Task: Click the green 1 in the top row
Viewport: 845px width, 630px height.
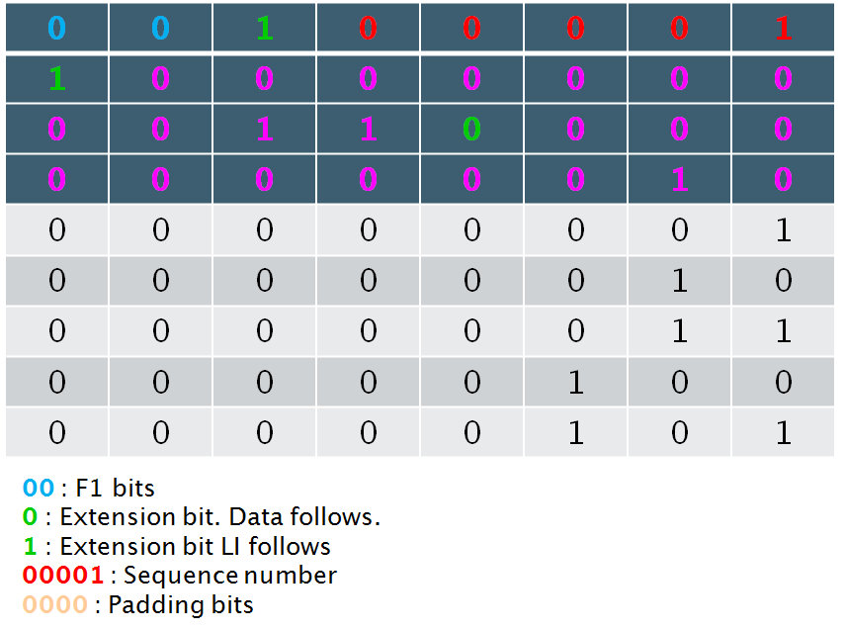Action: click(x=264, y=28)
